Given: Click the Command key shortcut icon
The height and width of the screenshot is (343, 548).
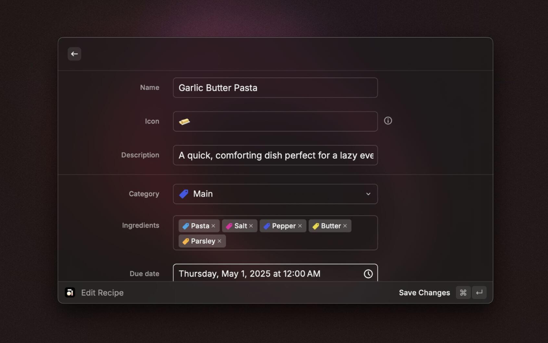Looking at the screenshot, I should pyautogui.click(x=463, y=292).
